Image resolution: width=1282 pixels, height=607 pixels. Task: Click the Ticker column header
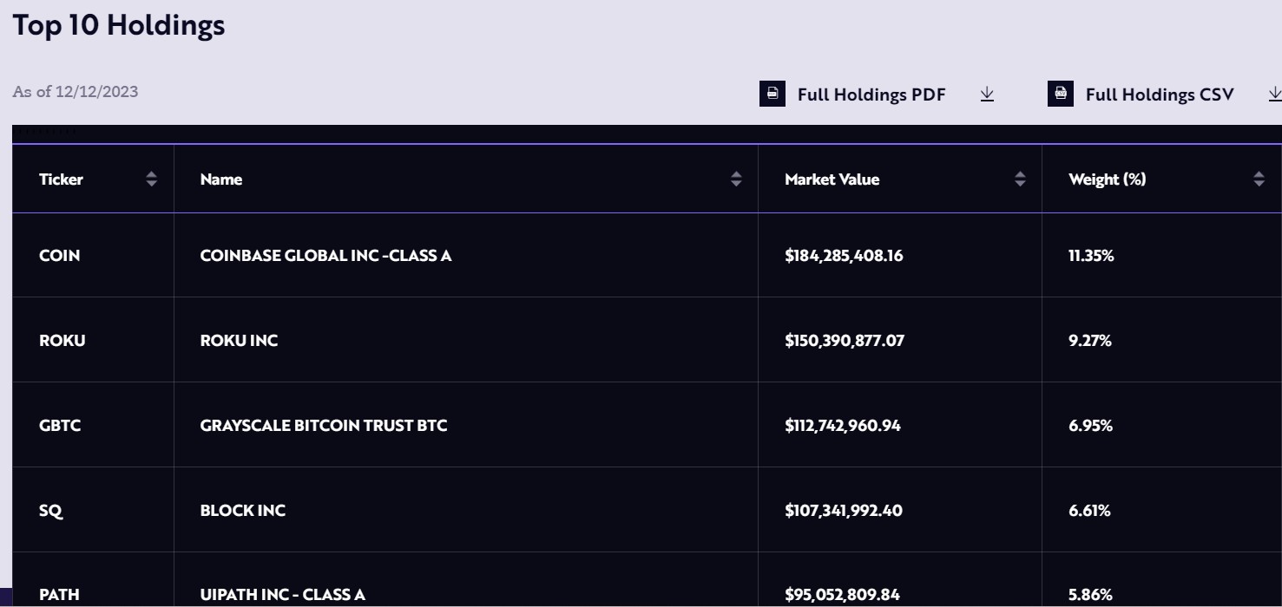[62, 179]
